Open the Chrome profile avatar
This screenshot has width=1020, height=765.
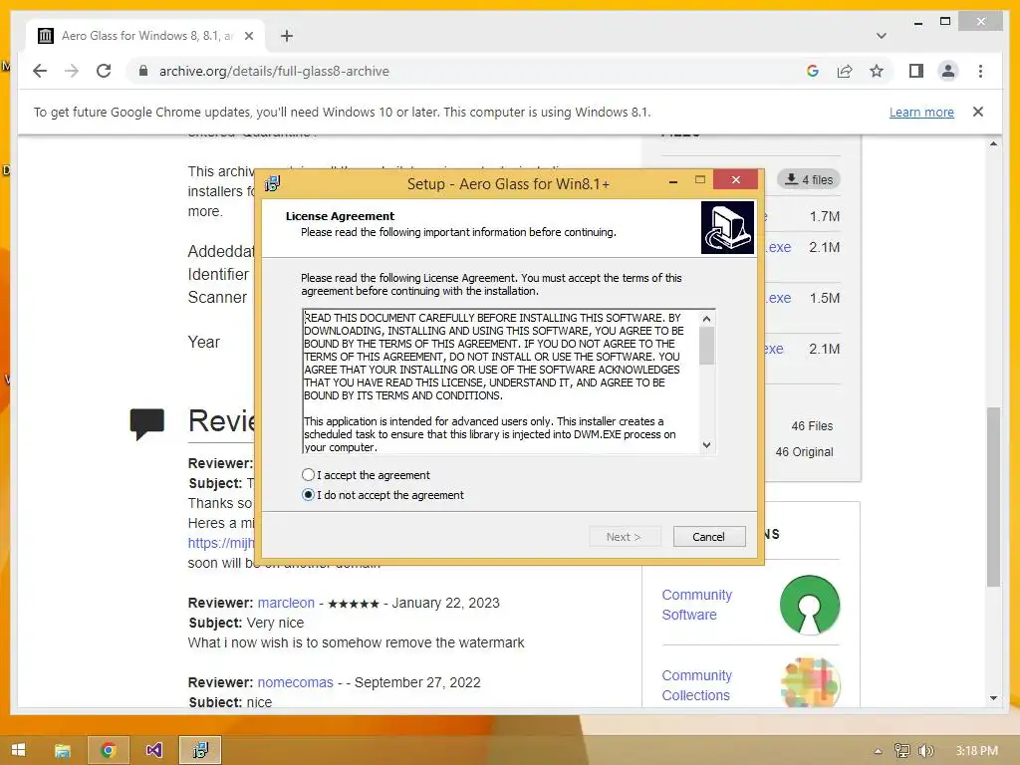[948, 71]
